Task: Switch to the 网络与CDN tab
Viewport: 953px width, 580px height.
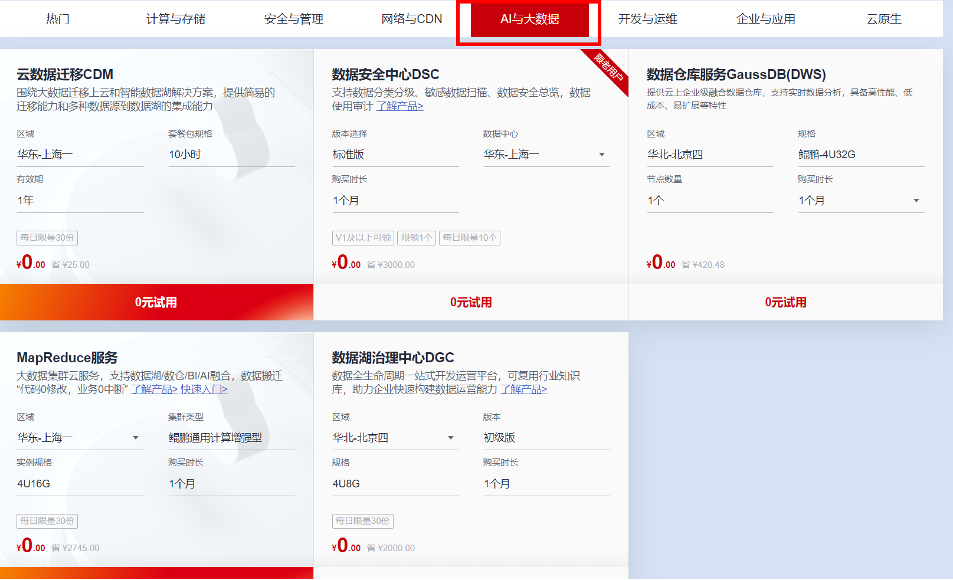Action: click(411, 18)
